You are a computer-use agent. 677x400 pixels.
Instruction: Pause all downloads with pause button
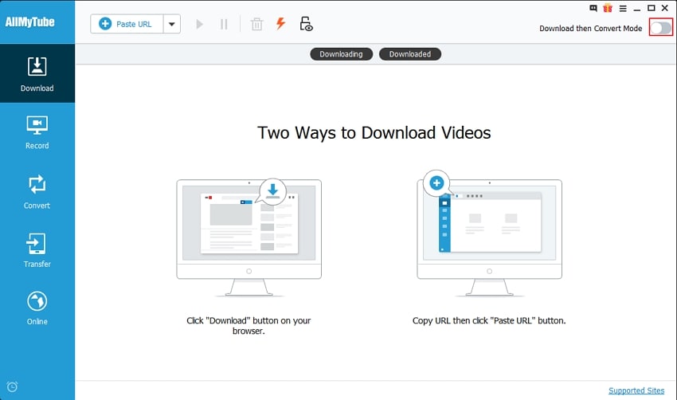coord(224,24)
